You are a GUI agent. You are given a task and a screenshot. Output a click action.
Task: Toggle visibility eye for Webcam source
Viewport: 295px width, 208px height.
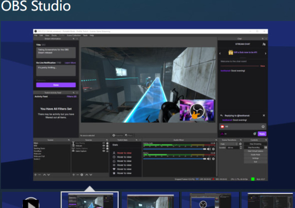103,146
